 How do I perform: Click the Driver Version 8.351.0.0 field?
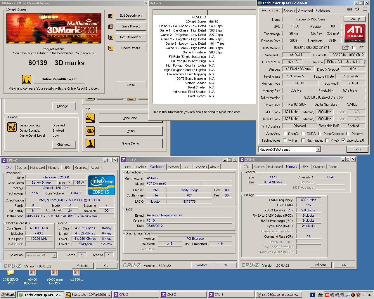point(324,98)
